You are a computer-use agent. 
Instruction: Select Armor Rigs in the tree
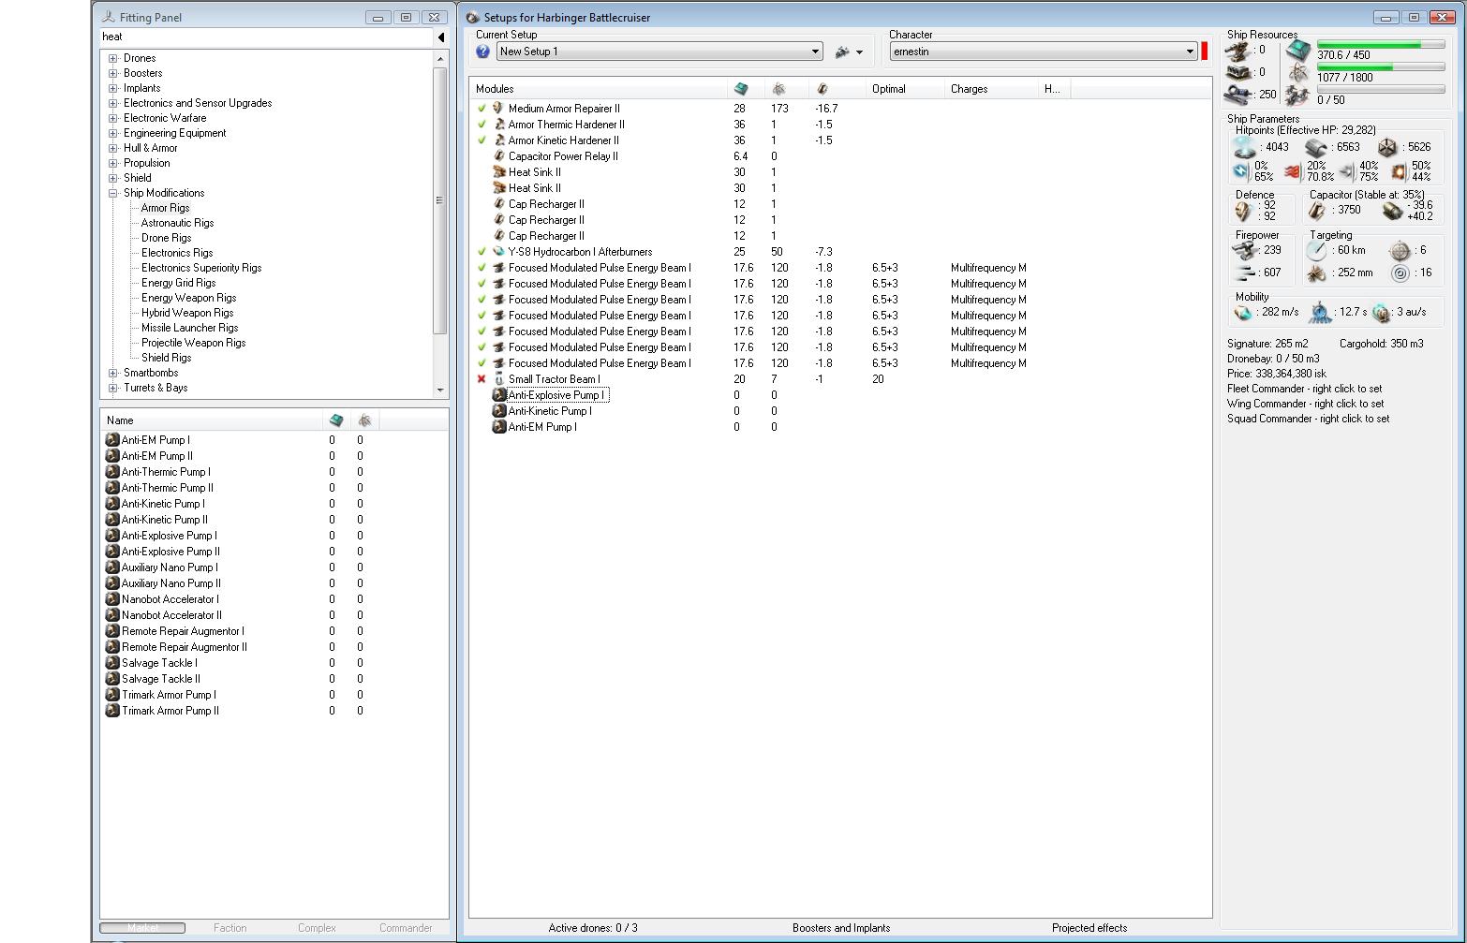165,208
